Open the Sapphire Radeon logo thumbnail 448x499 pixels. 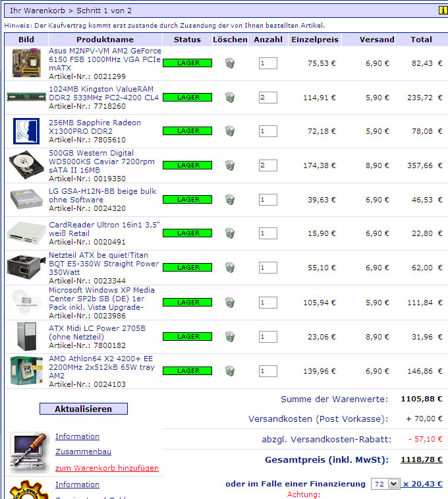pyautogui.click(x=26, y=131)
